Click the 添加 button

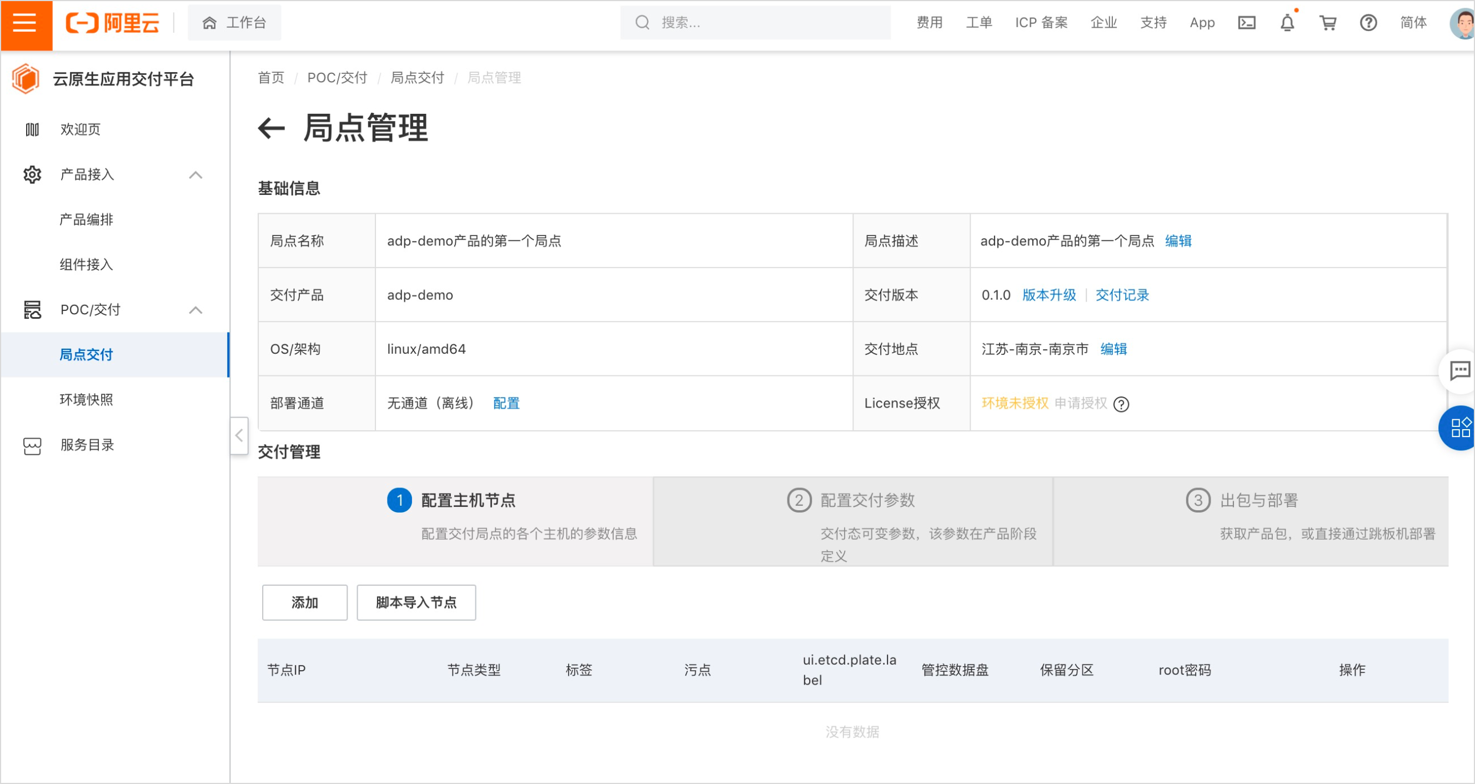[305, 603]
